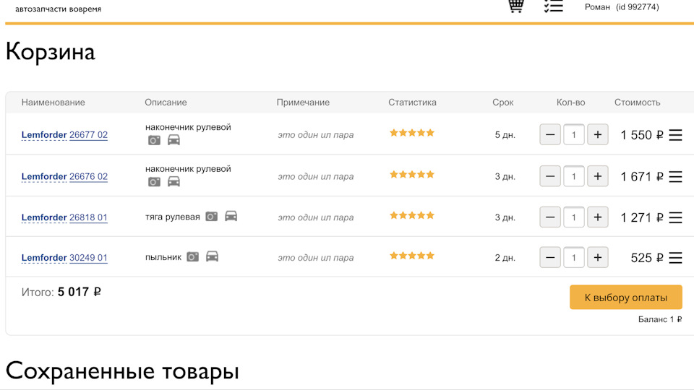Click the Статистика column header

coord(412,102)
